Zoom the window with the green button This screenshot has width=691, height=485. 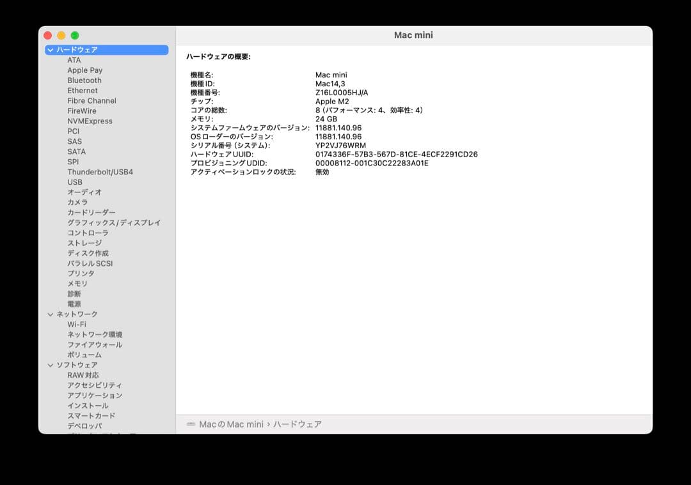75,35
